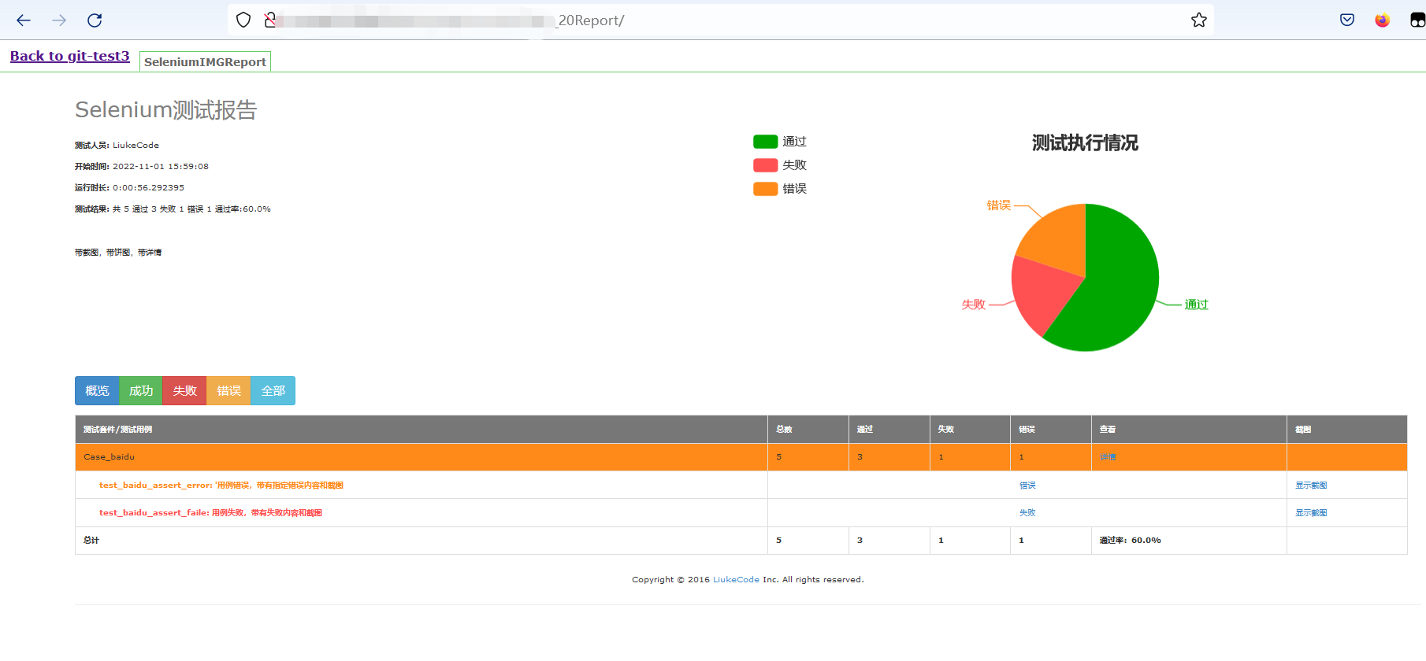Open the Firefox account icon

1382,20
